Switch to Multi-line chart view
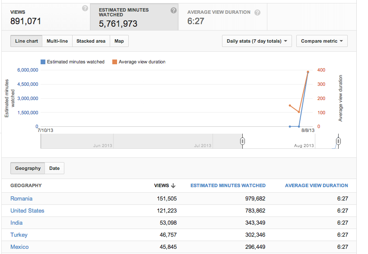368x254 pixels. click(x=57, y=41)
